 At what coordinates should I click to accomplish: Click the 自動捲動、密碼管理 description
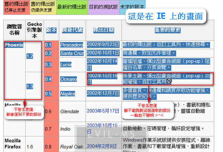coord(163,129)
